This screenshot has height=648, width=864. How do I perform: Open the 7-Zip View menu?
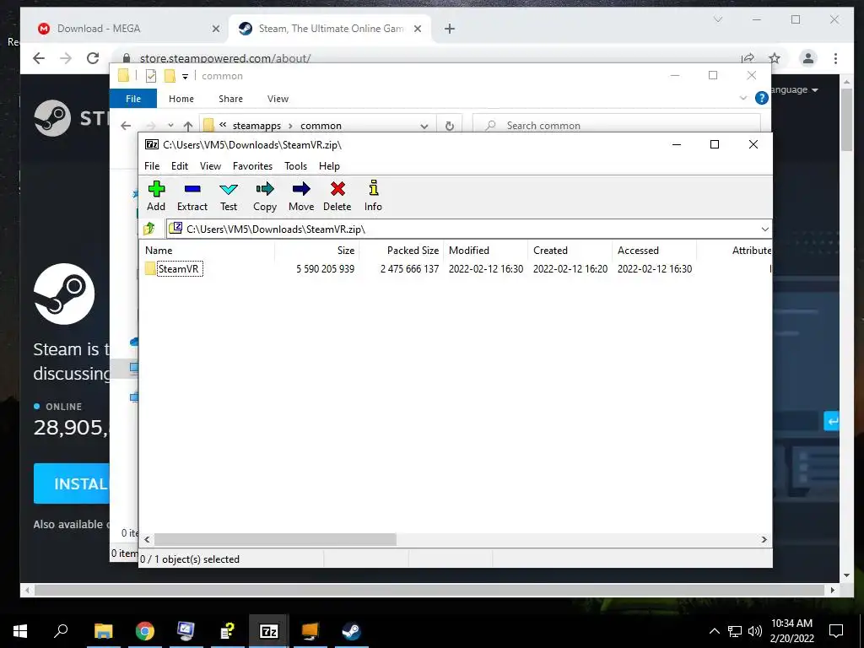click(210, 166)
